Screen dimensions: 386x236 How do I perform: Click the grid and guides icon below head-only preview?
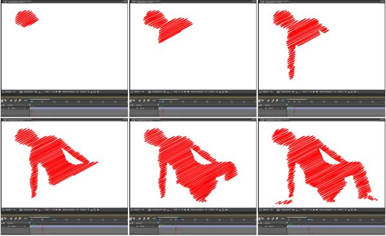tap(21, 92)
